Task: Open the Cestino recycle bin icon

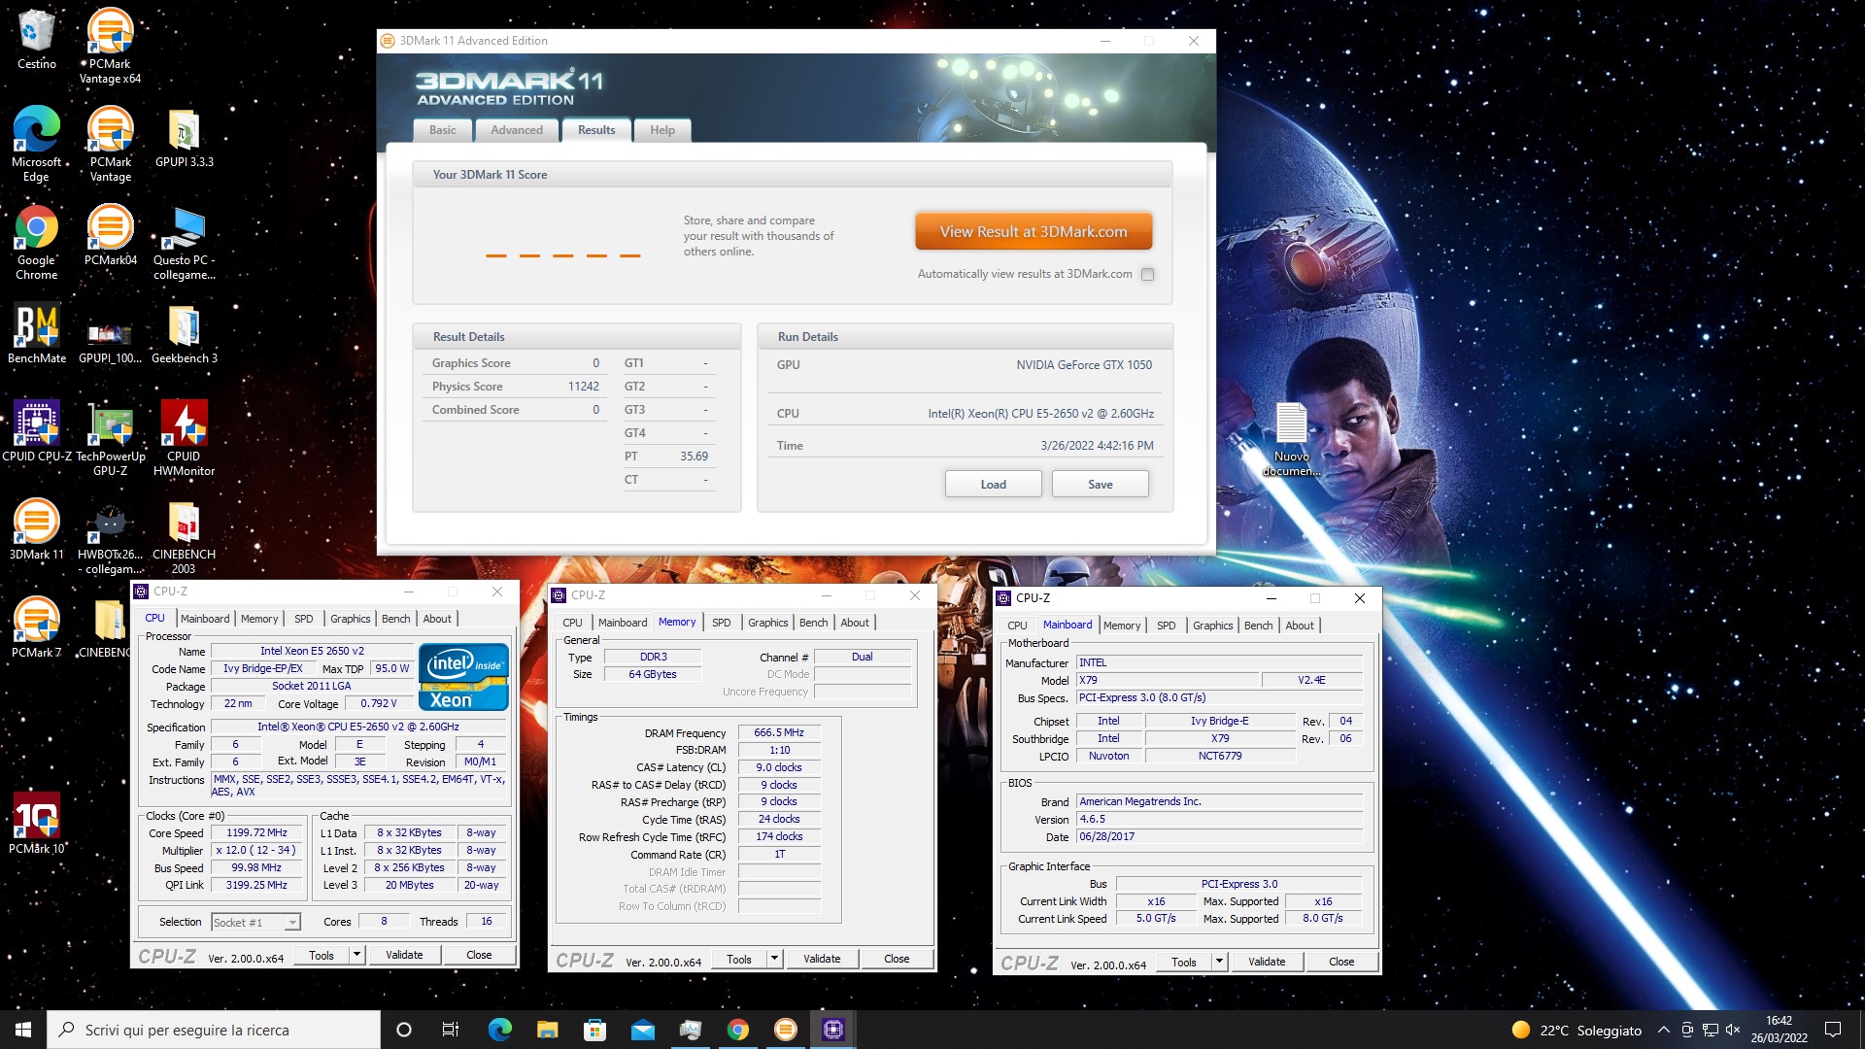Action: click(x=36, y=39)
